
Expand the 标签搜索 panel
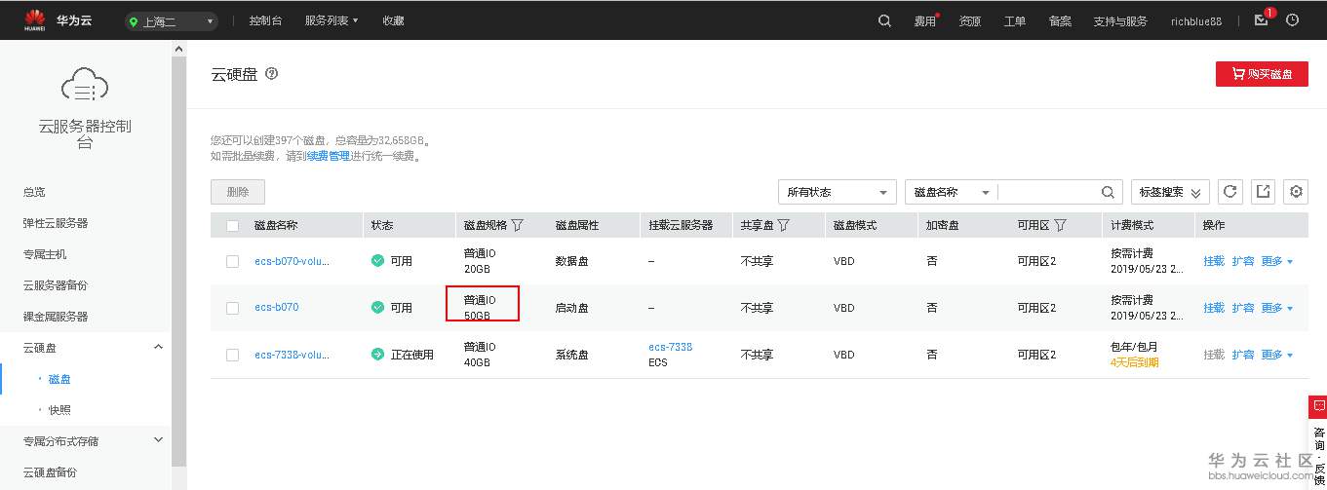(x=1170, y=192)
